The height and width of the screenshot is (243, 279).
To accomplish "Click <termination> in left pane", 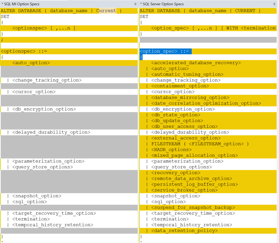I will click(x=31, y=219).
